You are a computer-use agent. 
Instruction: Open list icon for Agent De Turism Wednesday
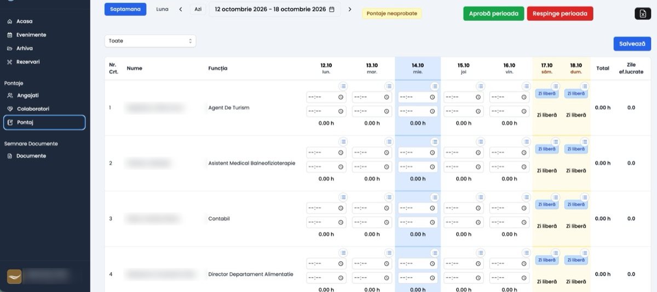[435, 86]
